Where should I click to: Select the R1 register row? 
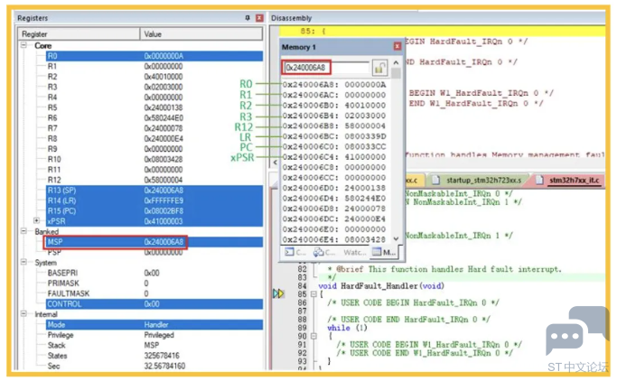click(x=154, y=66)
